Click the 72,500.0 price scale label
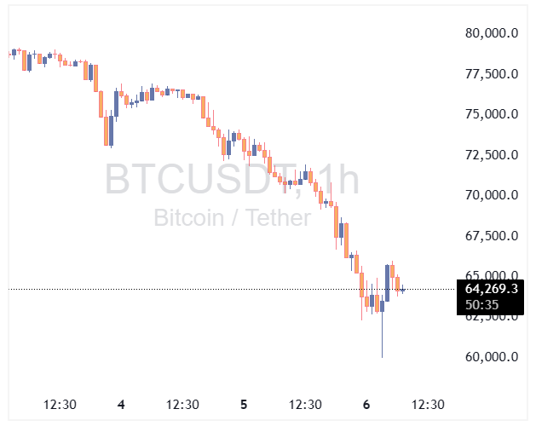Viewport: 536px width, 432px height. point(492,155)
